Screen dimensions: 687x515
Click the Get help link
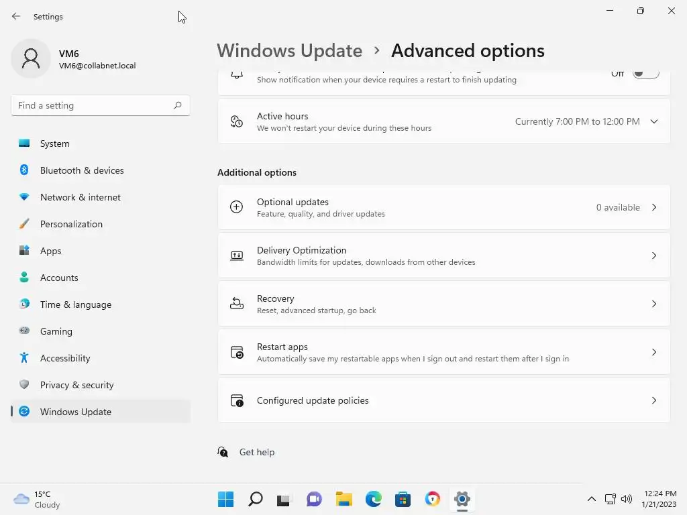point(257,452)
